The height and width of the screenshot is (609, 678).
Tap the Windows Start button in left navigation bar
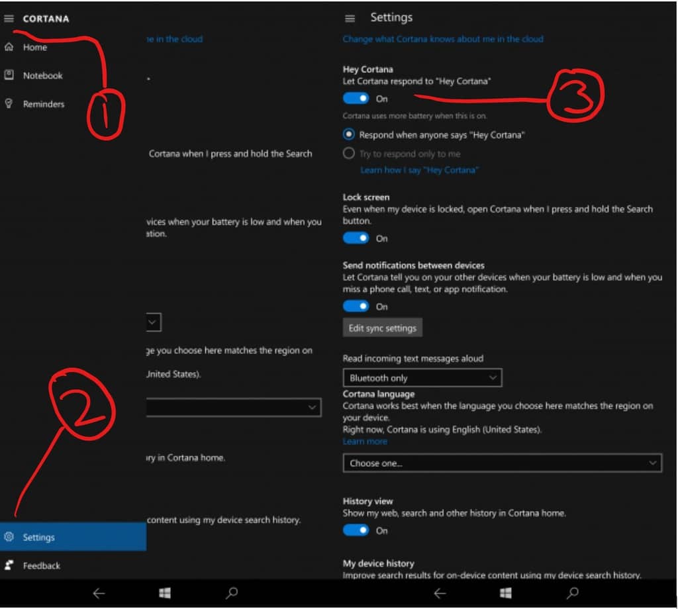pos(165,593)
